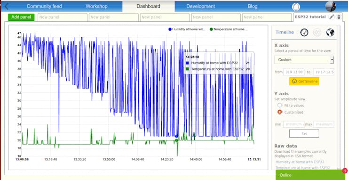Screen dimensions: 348x180
Task: Download Humidity at home with ESP32 CSV
Action: coord(300,162)
